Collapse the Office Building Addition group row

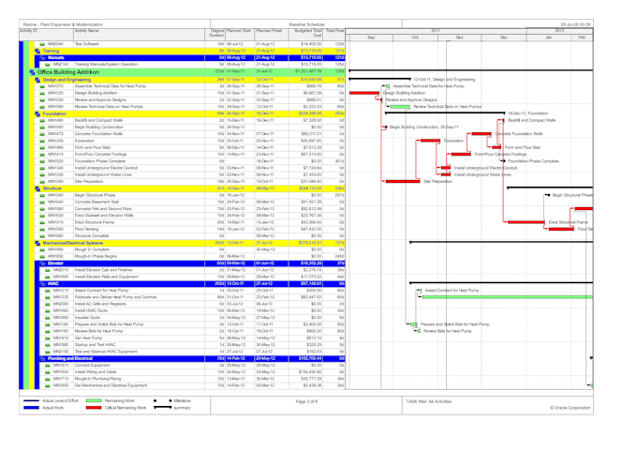click(32, 72)
